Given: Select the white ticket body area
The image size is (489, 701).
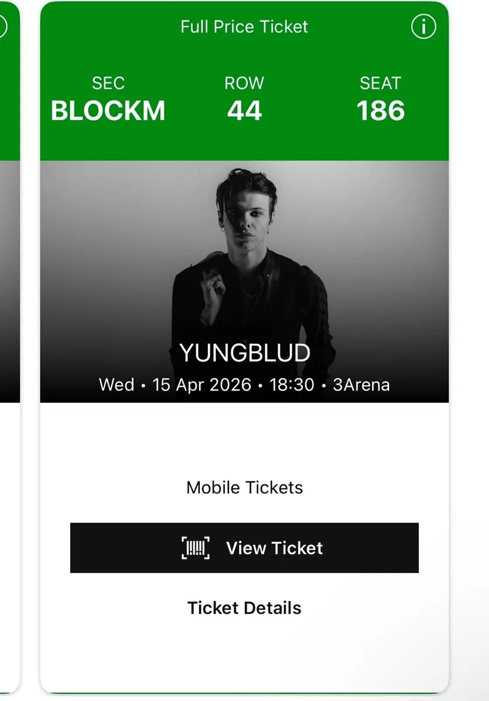Looking at the screenshot, I should (x=244, y=444).
